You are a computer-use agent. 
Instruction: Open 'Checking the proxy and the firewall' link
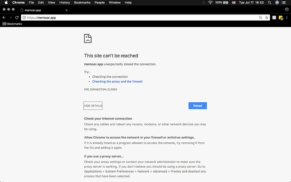tap(117, 81)
